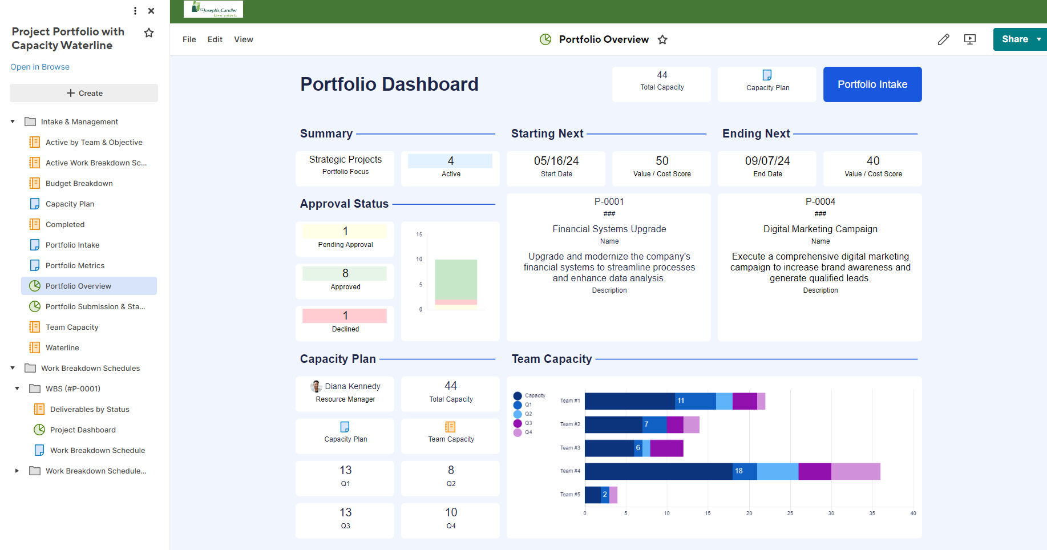Open the Portfolio Metrics sheet
1047x550 pixels.
point(75,265)
